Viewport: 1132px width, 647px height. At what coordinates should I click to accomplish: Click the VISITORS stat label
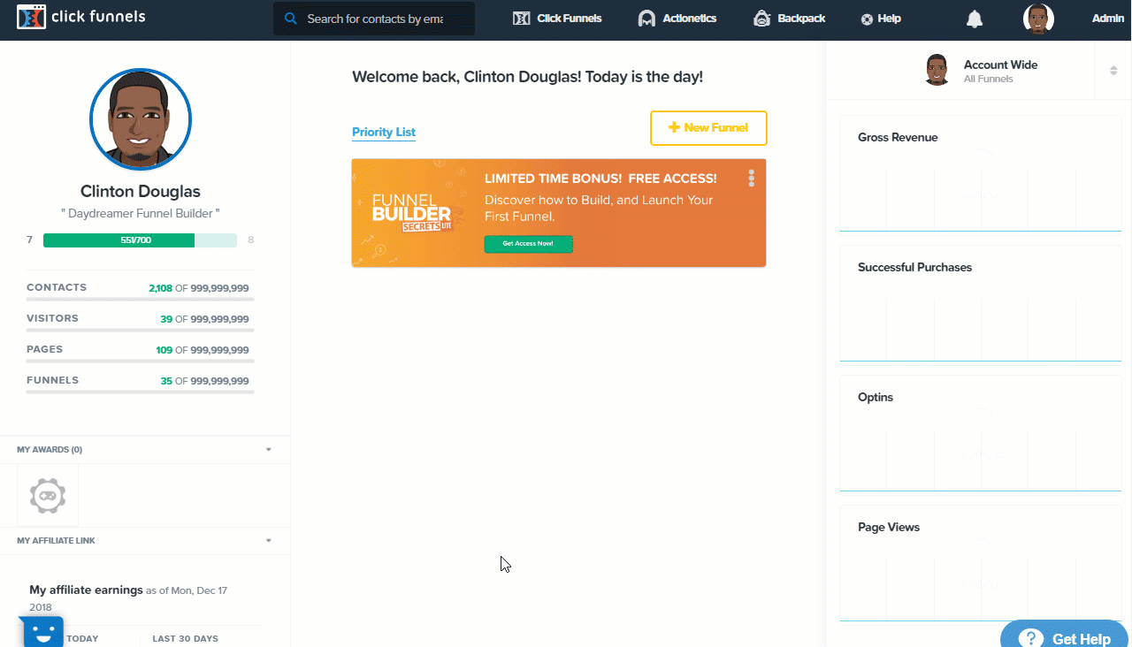pyautogui.click(x=52, y=318)
